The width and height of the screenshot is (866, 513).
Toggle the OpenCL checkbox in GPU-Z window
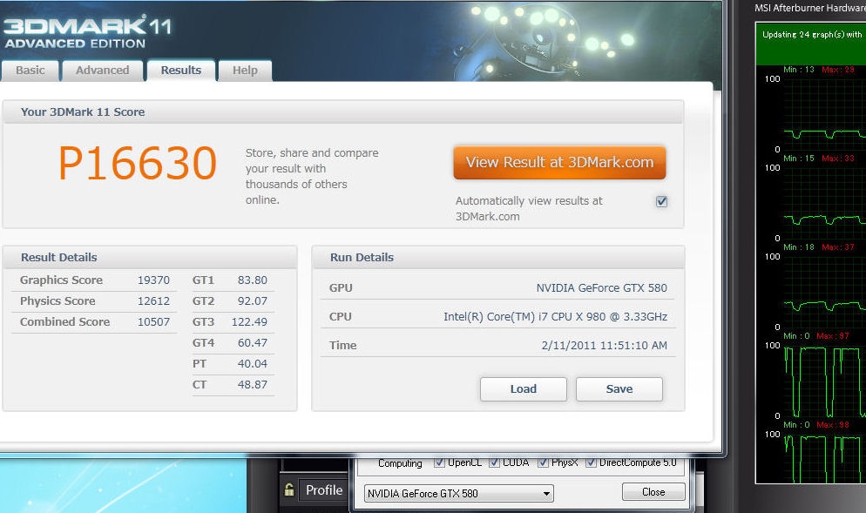click(439, 462)
